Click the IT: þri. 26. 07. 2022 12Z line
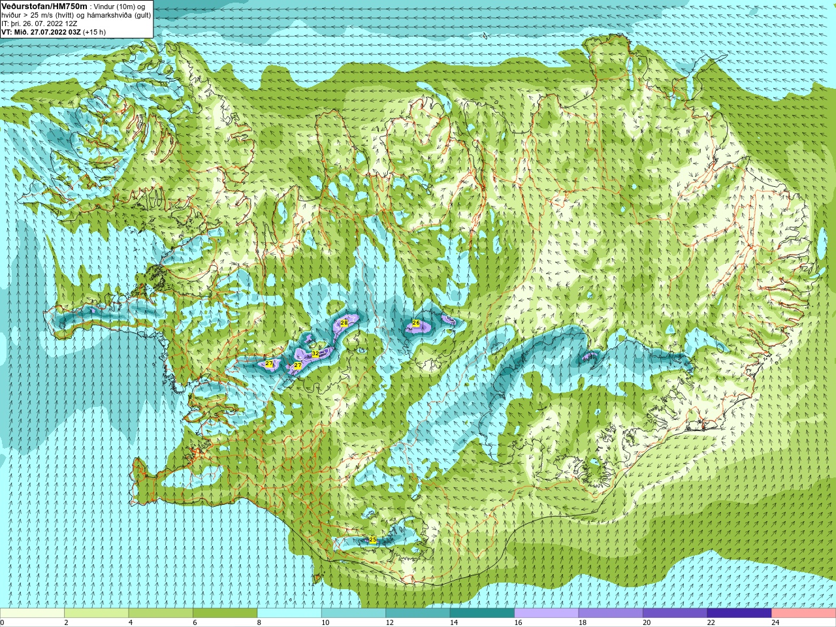This screenshot has width=836, height=627. pyautogui.click(x=39, y=24)
